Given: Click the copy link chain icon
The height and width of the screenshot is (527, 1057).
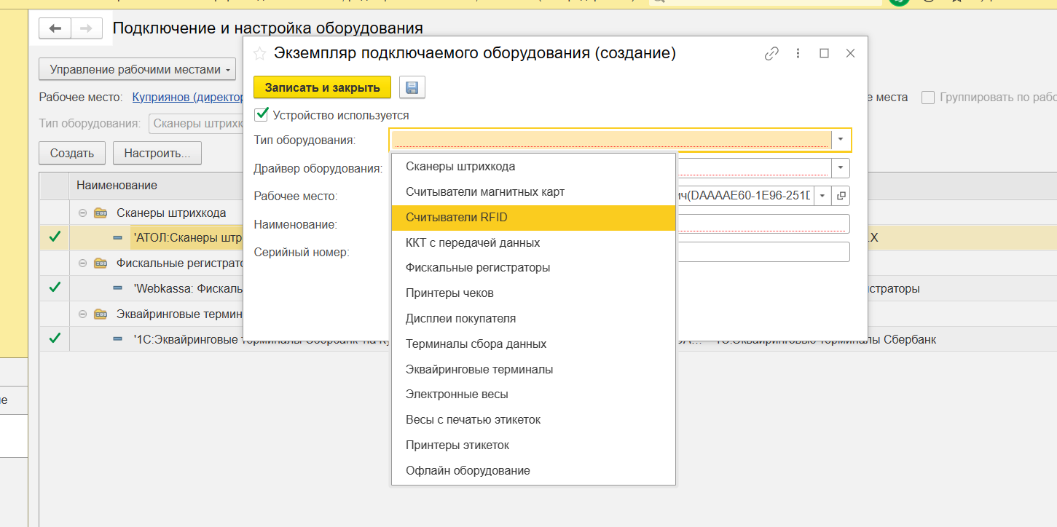Looking at the screenshot, I should pyautogui.click(x=771, y=53).
